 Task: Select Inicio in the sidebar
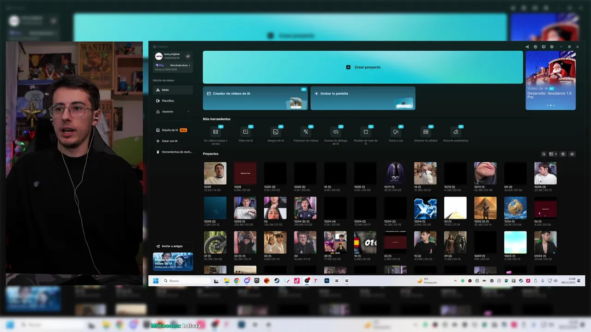173,90
